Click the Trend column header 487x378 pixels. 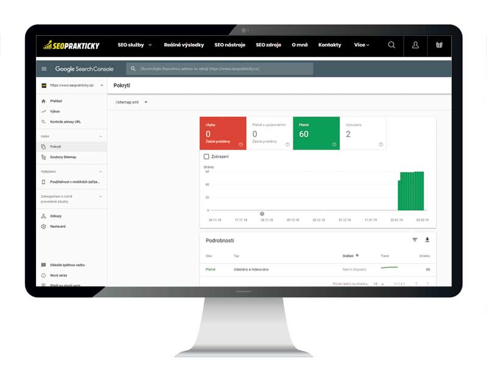[385, 256]
